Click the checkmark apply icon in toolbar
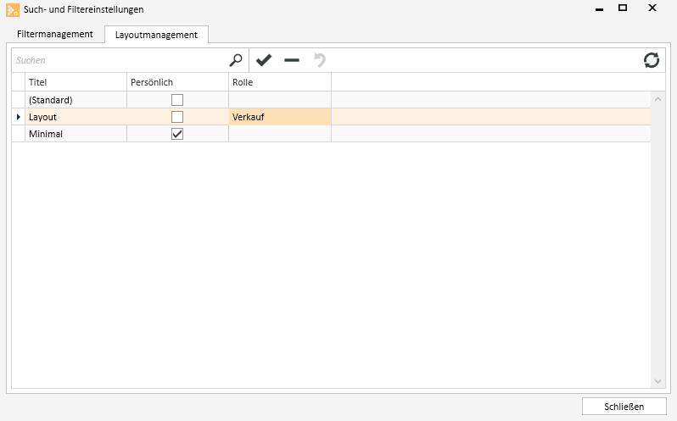 (x=264, y=60)
